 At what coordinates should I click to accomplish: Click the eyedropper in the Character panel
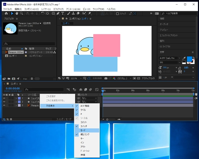[184, 58]
